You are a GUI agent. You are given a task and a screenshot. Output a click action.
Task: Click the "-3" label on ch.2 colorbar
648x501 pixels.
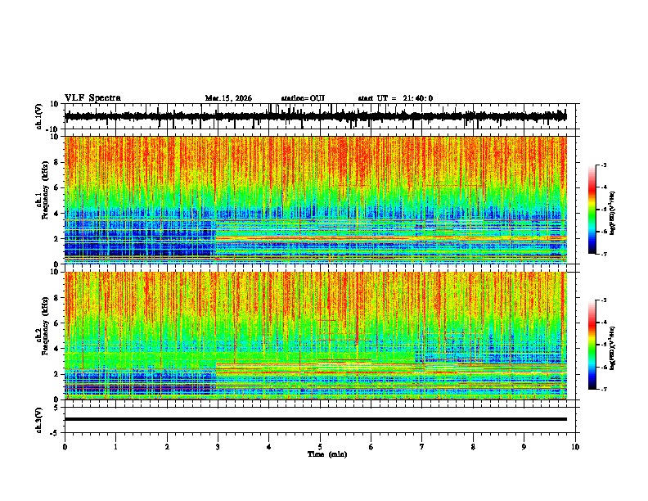point(603,300)
